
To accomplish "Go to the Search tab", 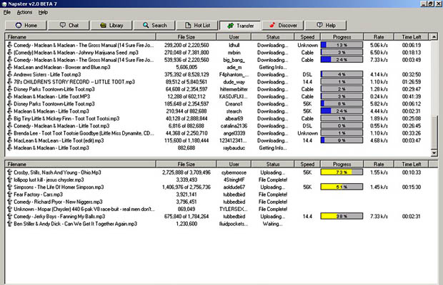I will coord(154,26).
